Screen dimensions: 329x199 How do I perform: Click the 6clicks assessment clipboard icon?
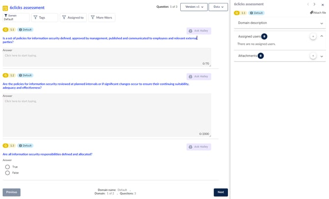5,8
